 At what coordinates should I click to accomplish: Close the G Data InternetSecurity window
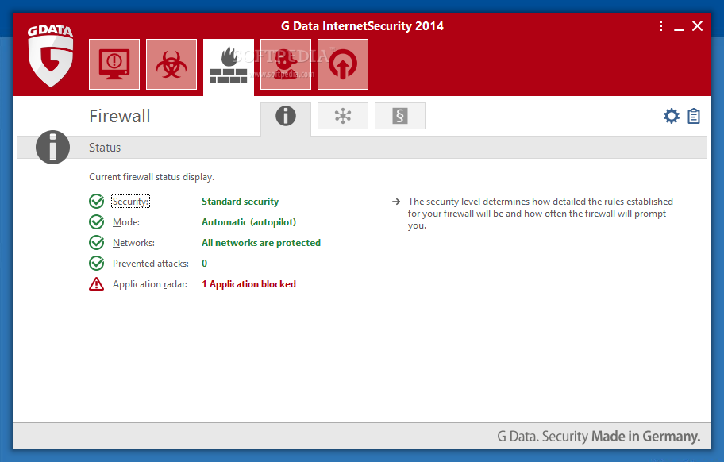697,26
